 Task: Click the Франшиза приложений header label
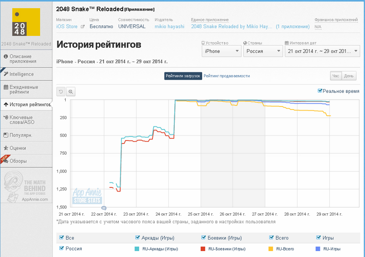pos(336,20)
